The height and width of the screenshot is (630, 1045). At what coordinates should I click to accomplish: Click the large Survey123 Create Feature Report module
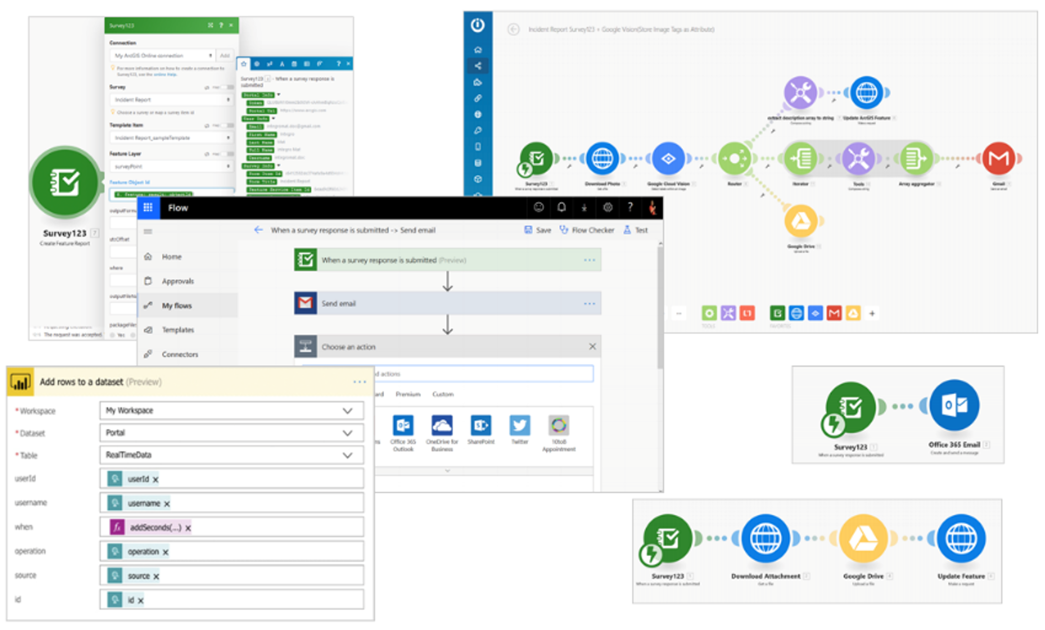point(65,182)
